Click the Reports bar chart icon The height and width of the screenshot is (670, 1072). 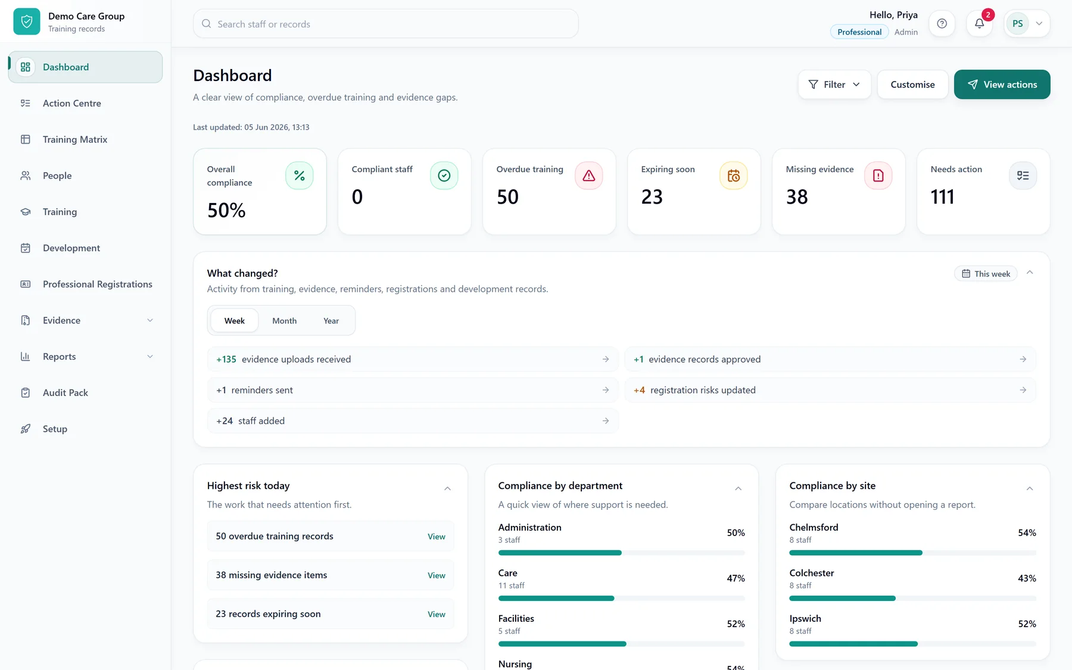click(26, 357)
